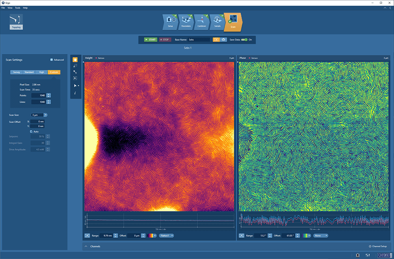Activate the hand pan tool
Screen dimensions: 394x259
(x=75, y=59)
